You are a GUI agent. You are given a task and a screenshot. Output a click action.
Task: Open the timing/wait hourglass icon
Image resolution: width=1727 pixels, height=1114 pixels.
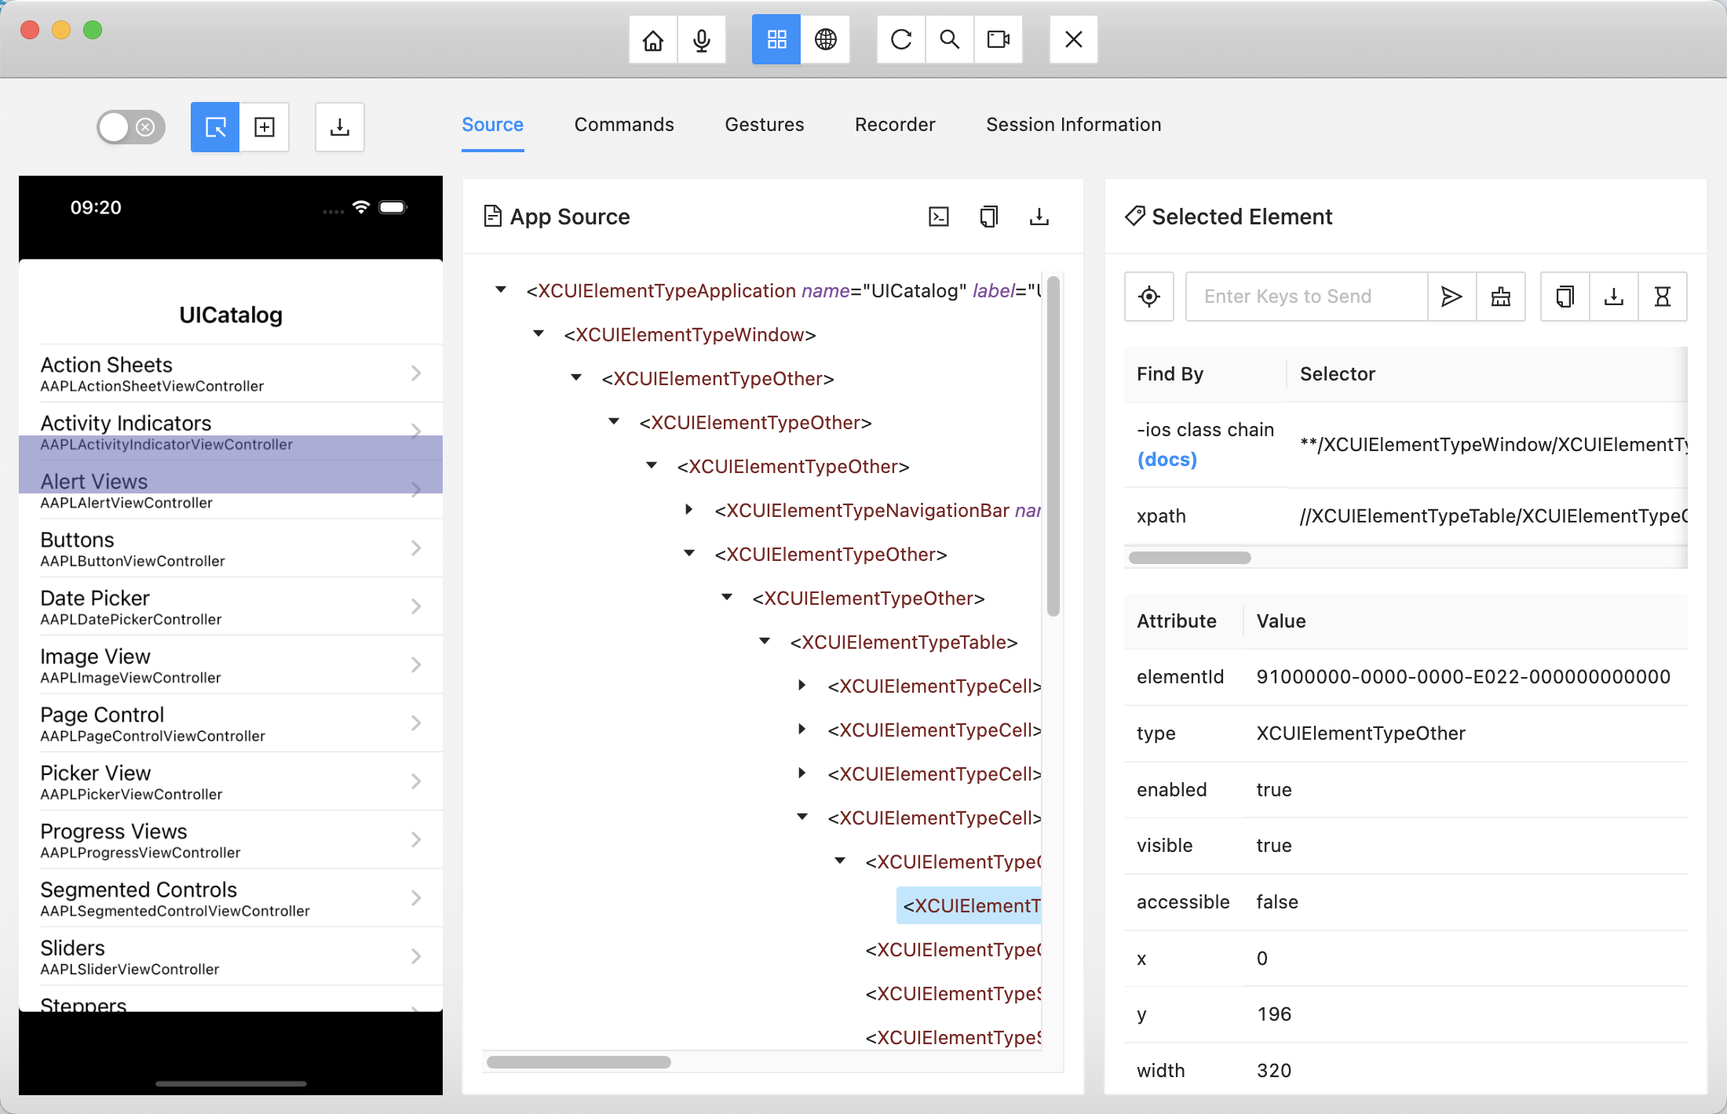pyautogui.click(x=1663, y=297)
